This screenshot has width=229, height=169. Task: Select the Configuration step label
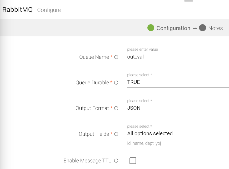point(173,28)
